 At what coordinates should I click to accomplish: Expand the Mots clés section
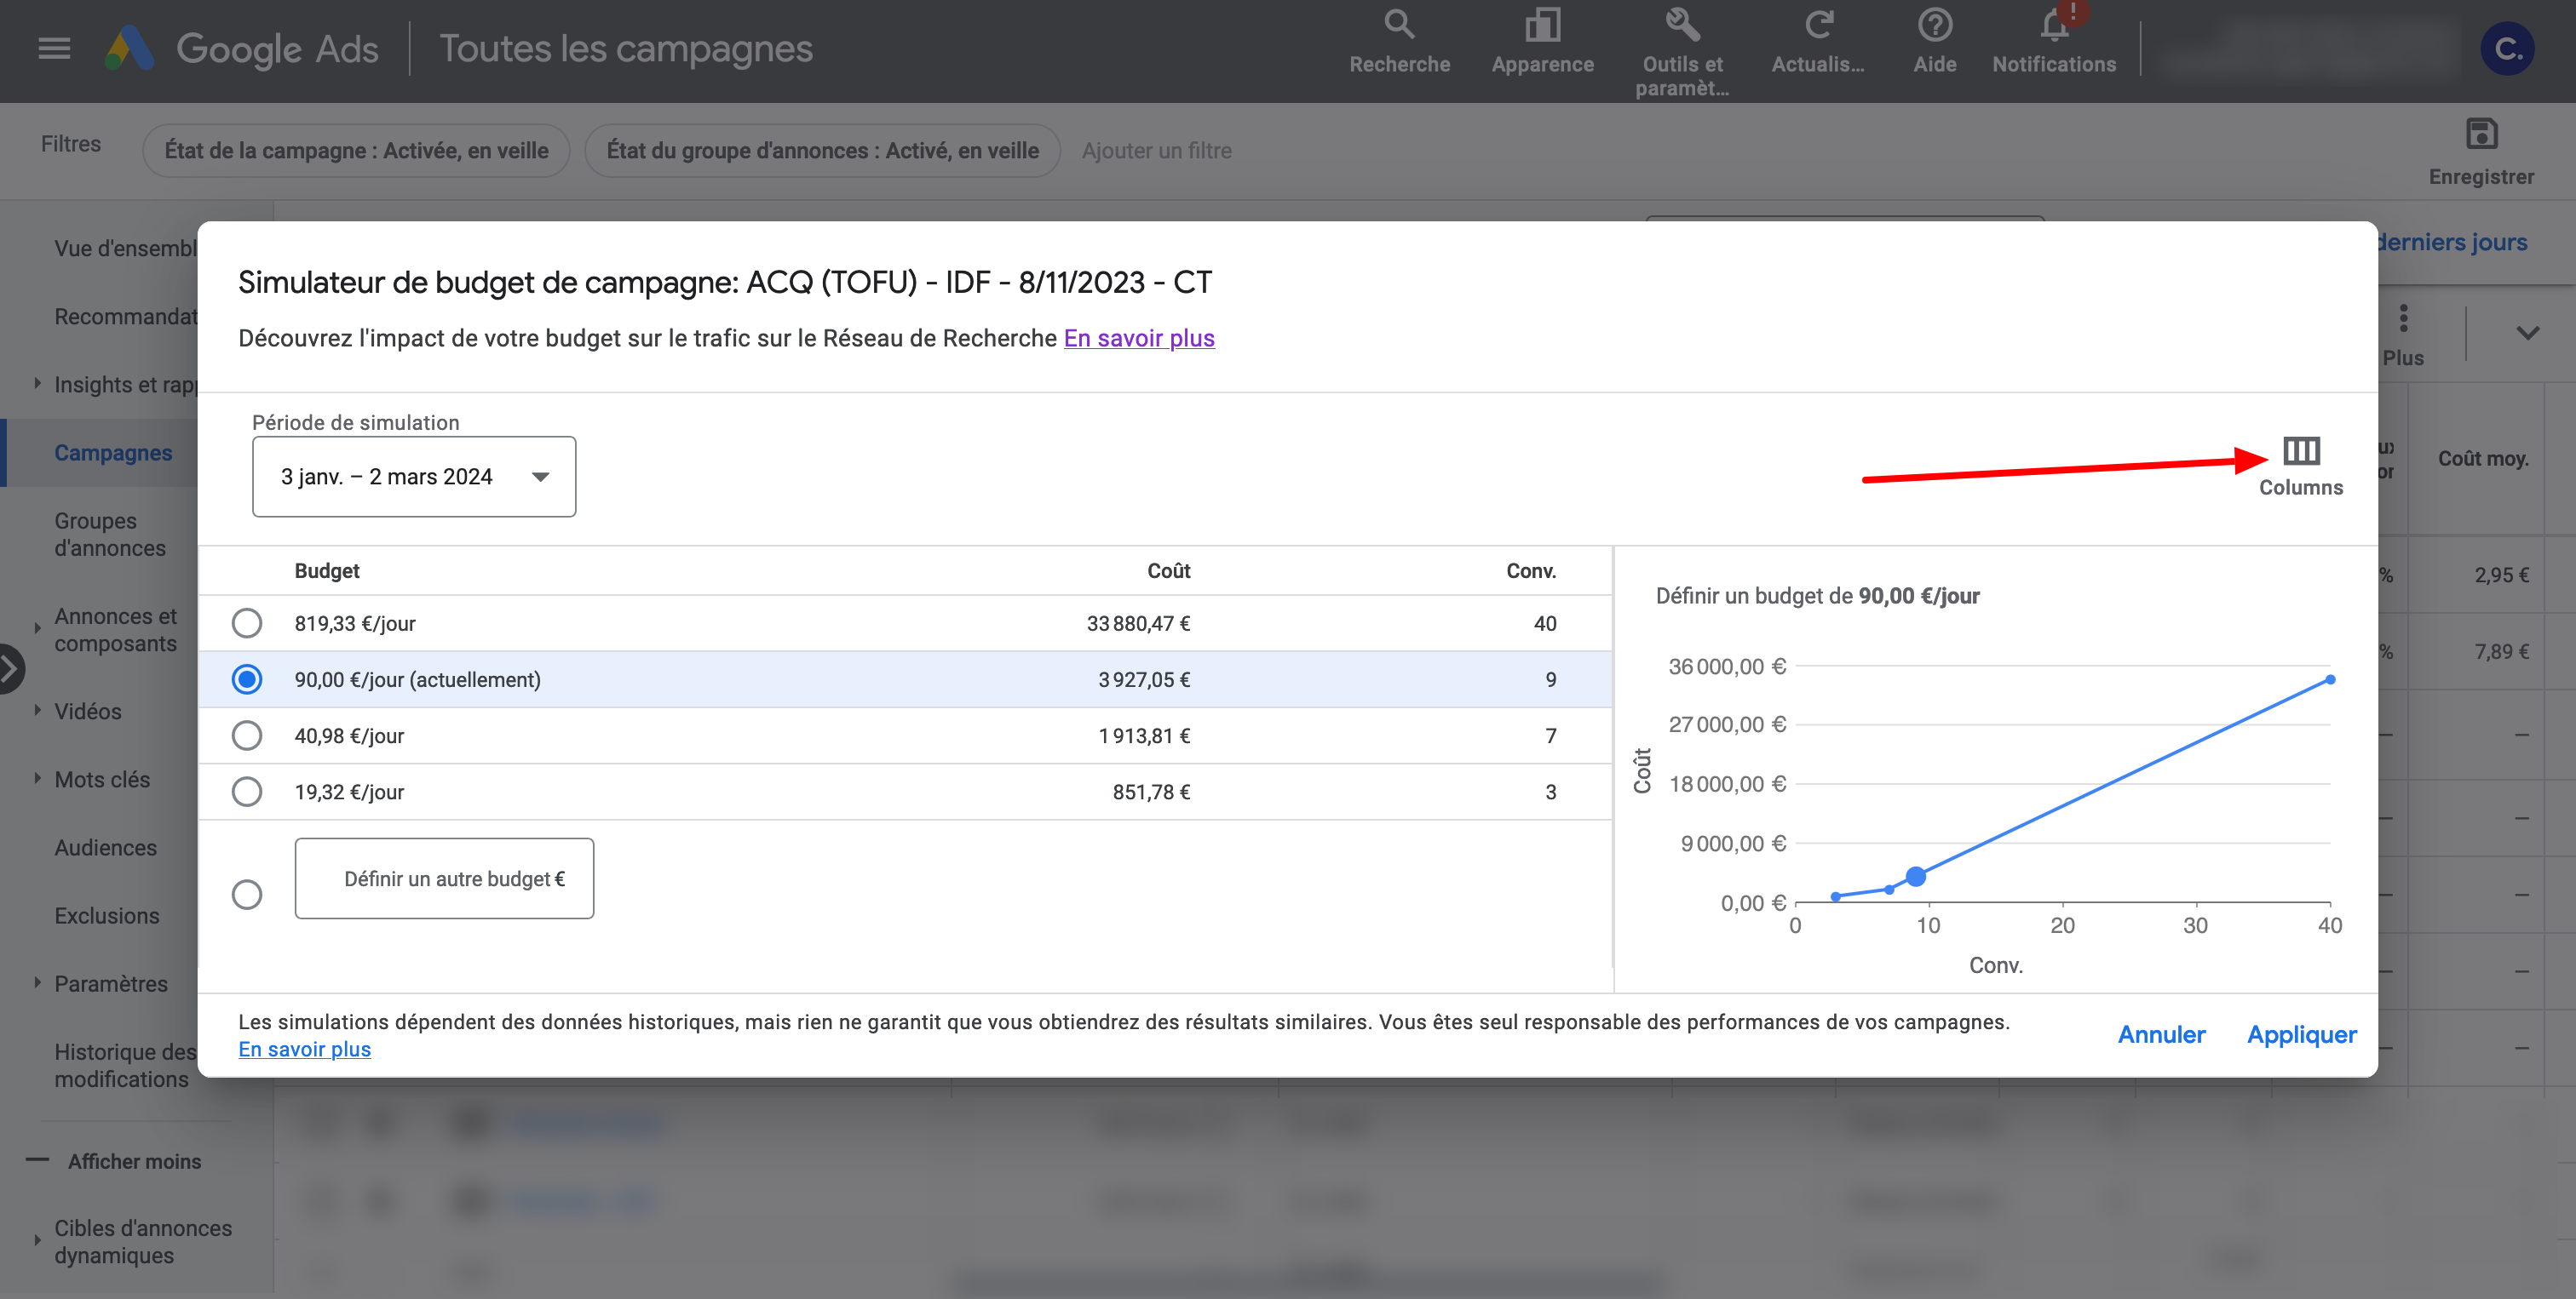click(37, 778)
